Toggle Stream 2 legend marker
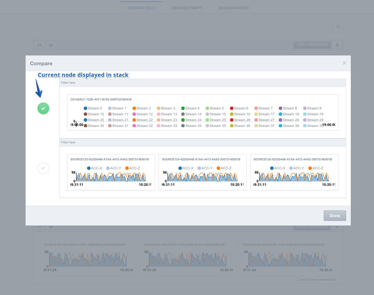Image resolution: width=374 pixels, height=295 pixels. [134, 108]
